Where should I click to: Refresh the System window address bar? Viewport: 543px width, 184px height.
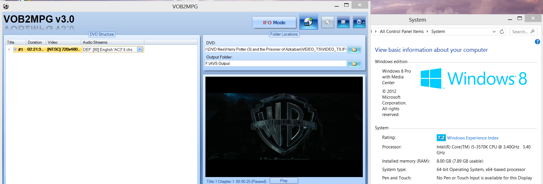tap(502, 32)
